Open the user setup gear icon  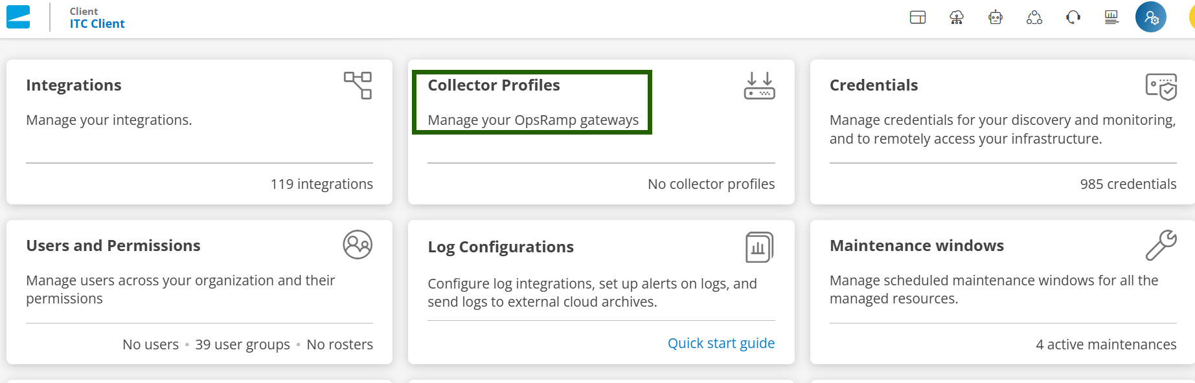(1151, 17)
